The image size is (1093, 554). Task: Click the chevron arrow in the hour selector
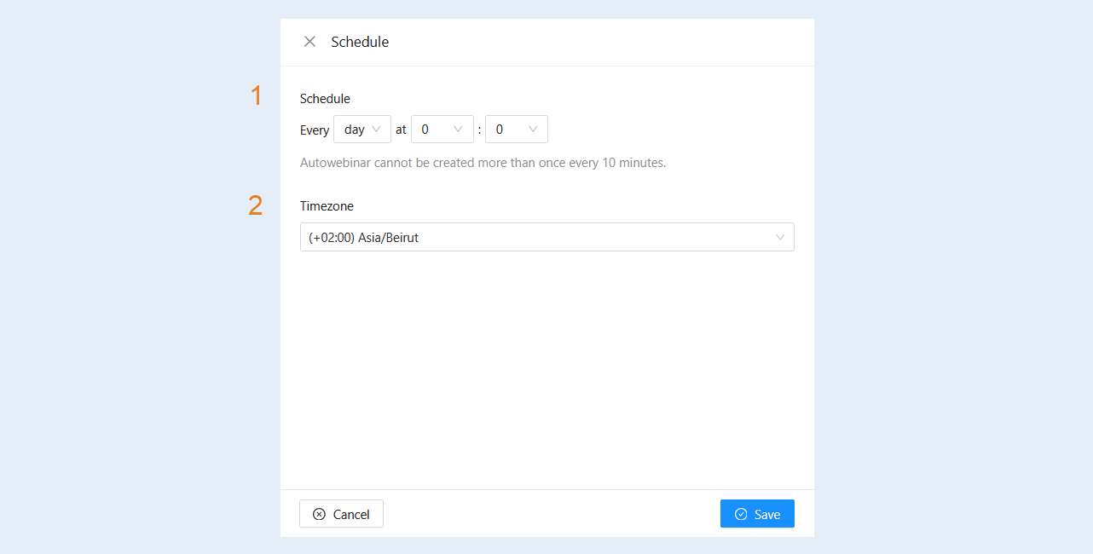[459, 130]
